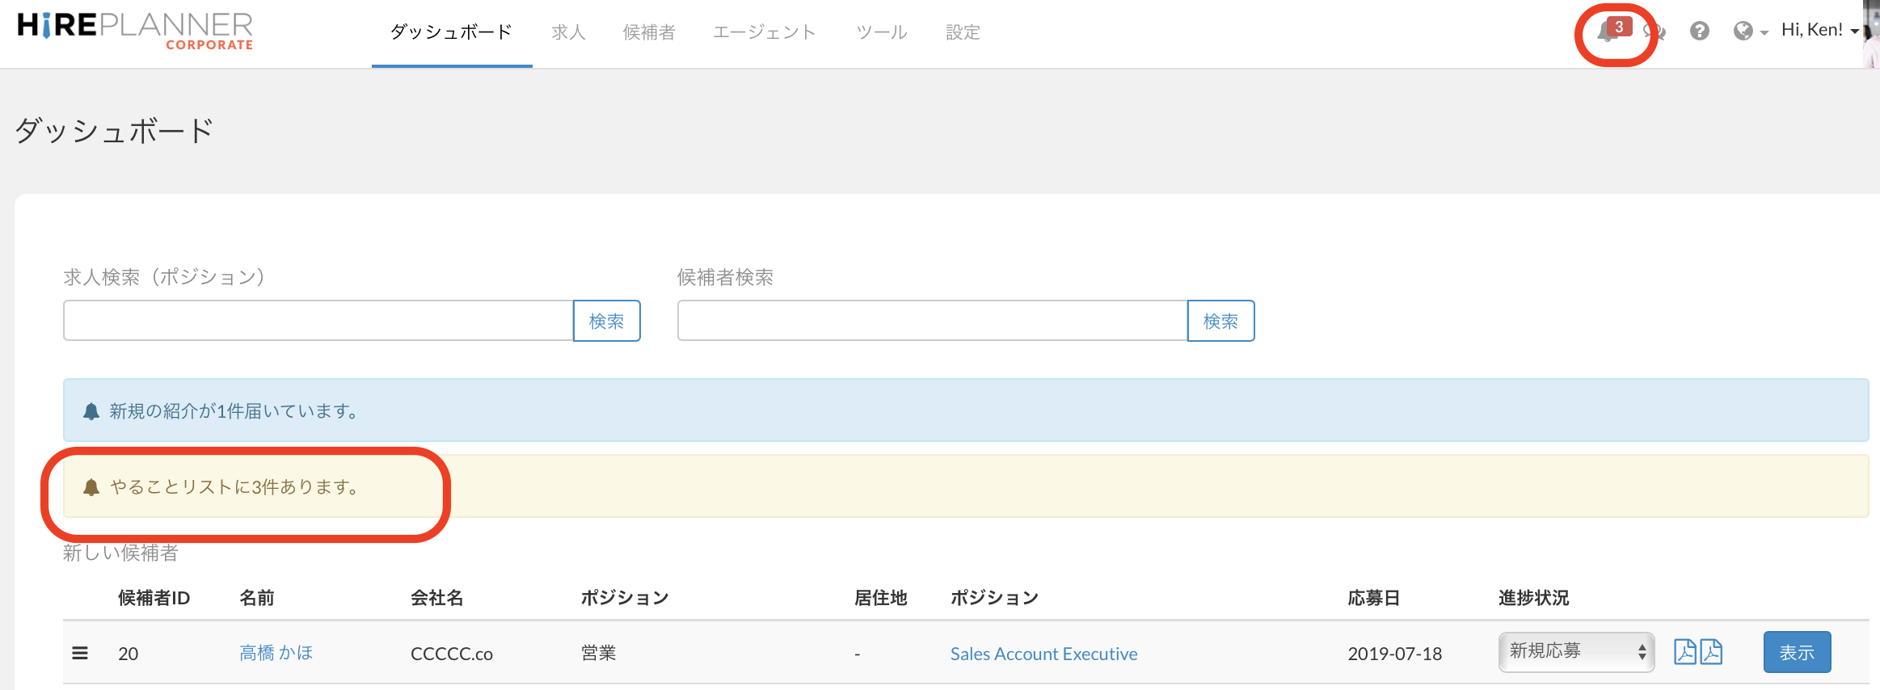Click the HirePlanner Corporate logo

click(135, 31)
